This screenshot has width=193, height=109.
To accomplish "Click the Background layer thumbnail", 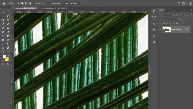I will click(166, 29).
